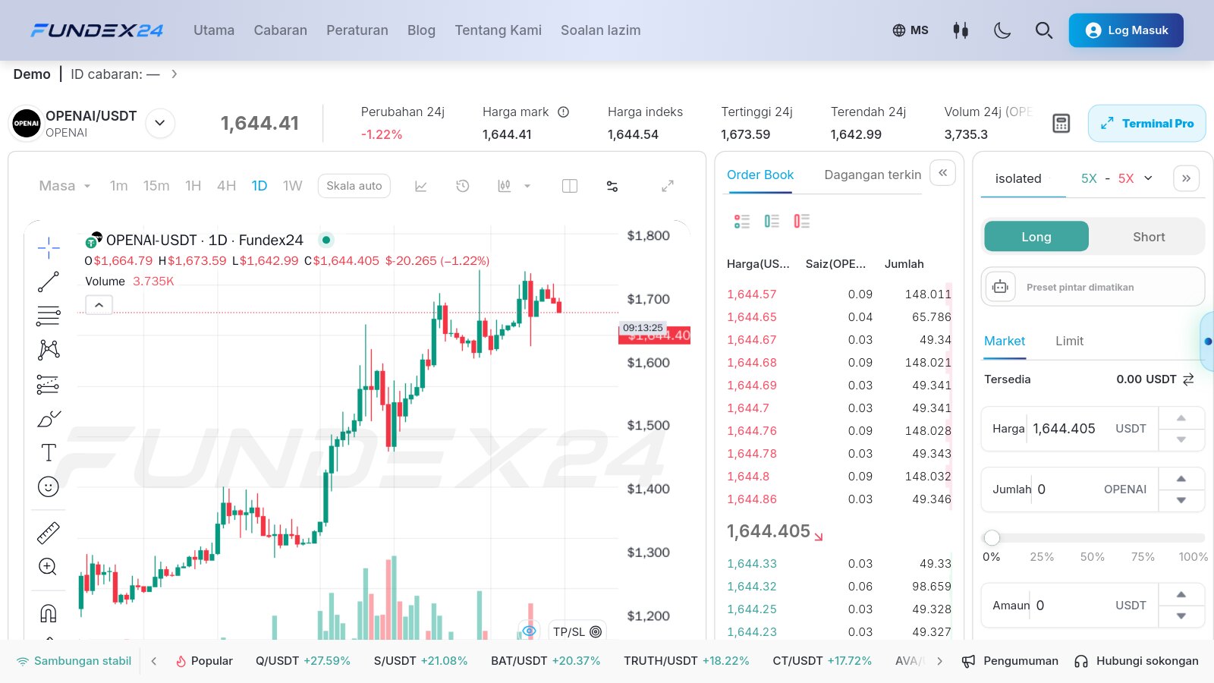Image resolution: width=1214 pixels, height=683 pixels.
Task: Open the chart settings sliders icon
Action: pos(612,186)
